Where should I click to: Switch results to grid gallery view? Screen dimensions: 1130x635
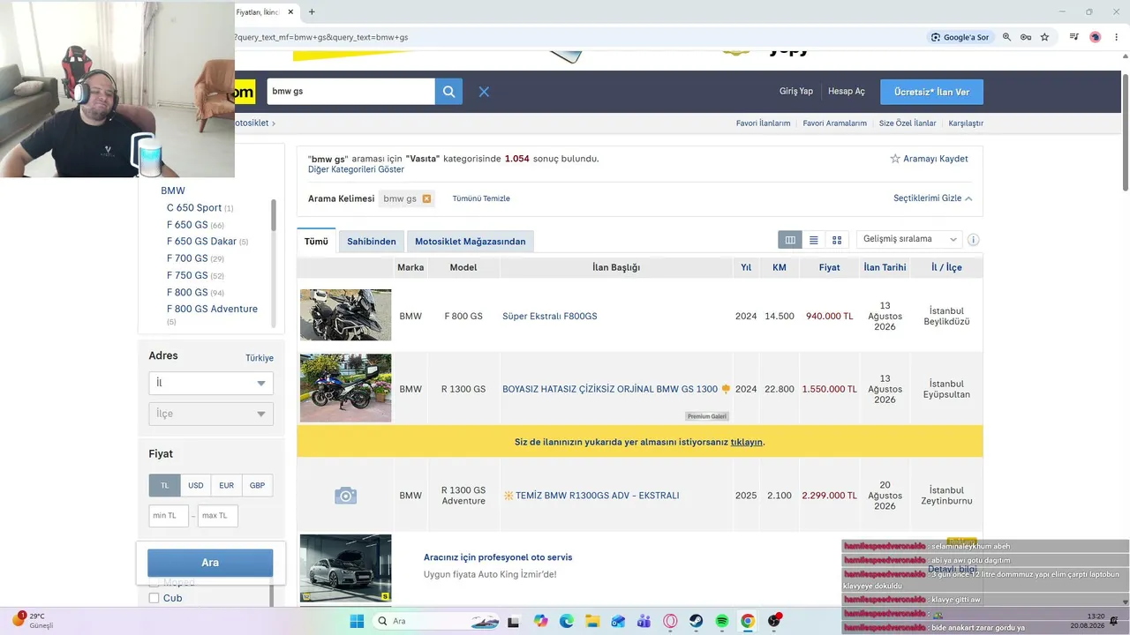(x=837, y=240)
